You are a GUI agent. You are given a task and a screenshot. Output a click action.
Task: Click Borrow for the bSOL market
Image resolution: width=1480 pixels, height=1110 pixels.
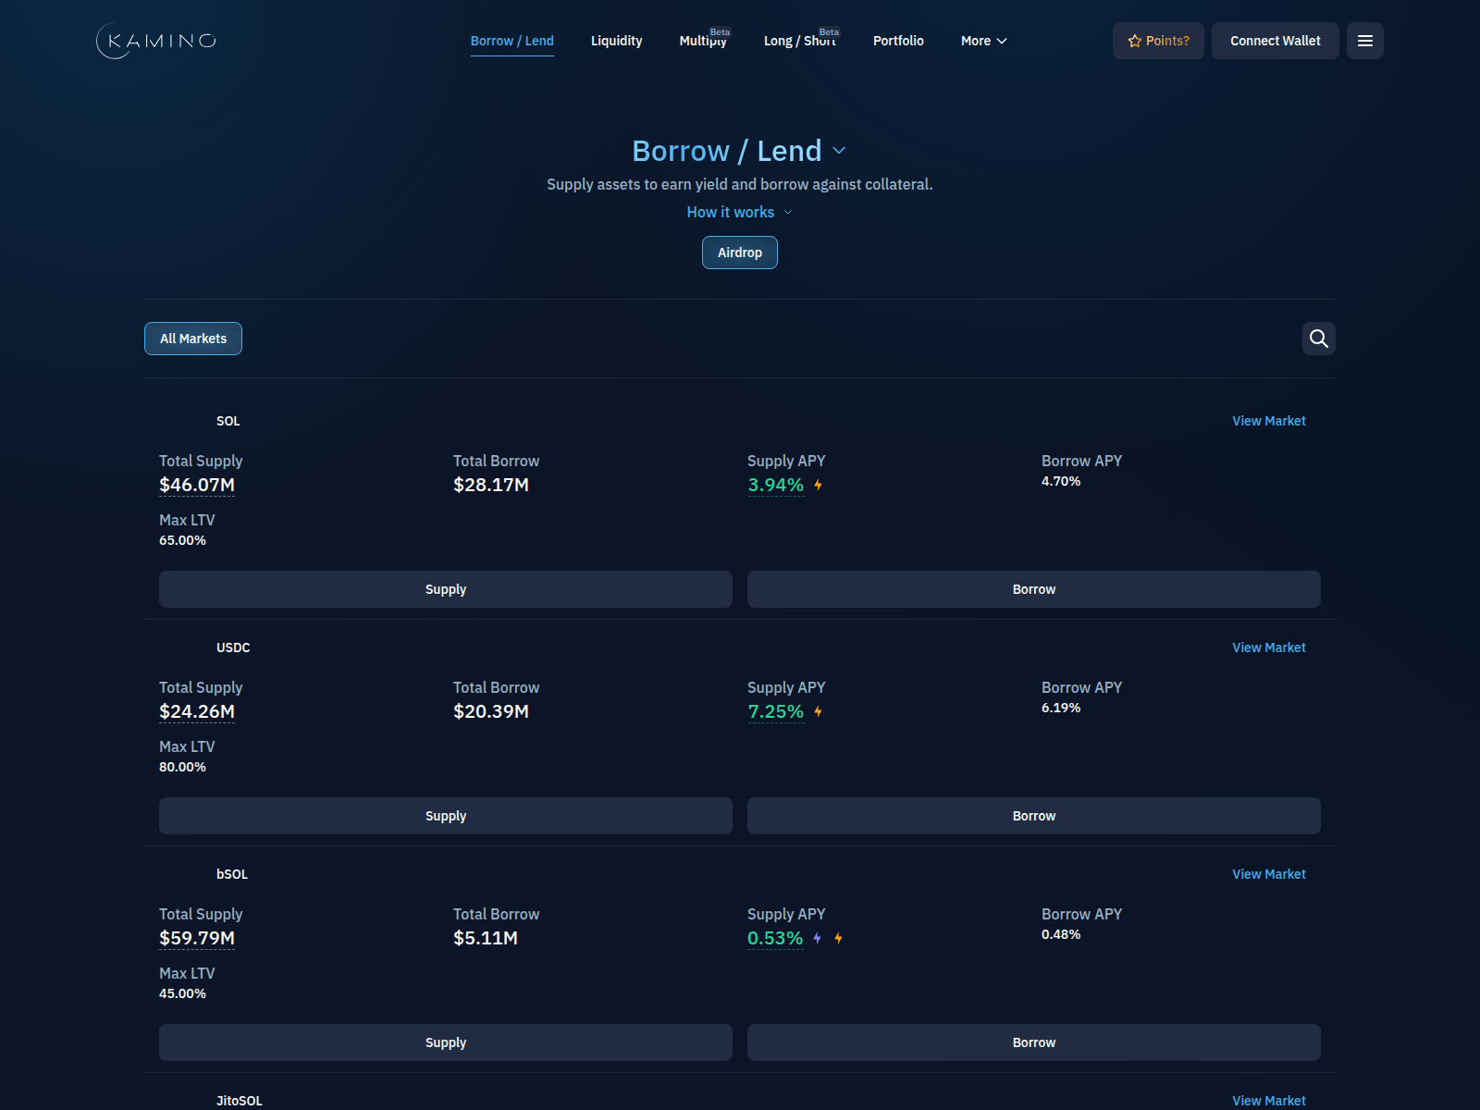pos(1034,1042)
